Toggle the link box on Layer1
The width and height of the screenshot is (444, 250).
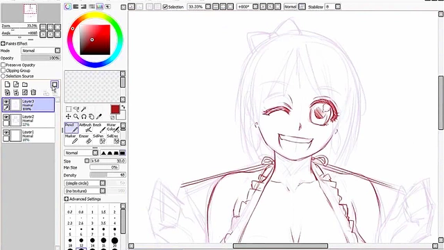6,138
